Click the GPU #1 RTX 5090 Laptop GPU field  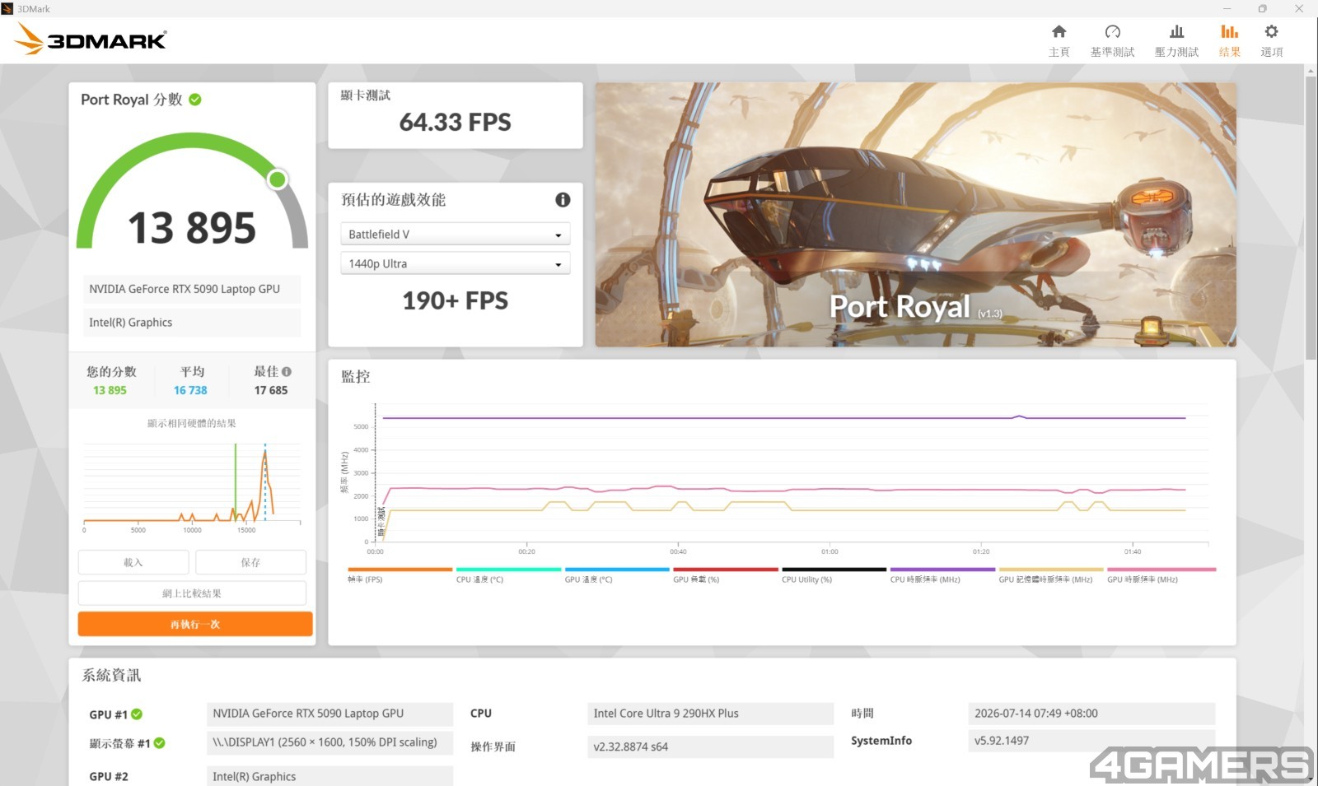329,714
